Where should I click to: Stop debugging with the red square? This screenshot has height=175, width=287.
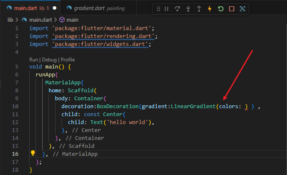coord(231,9)
